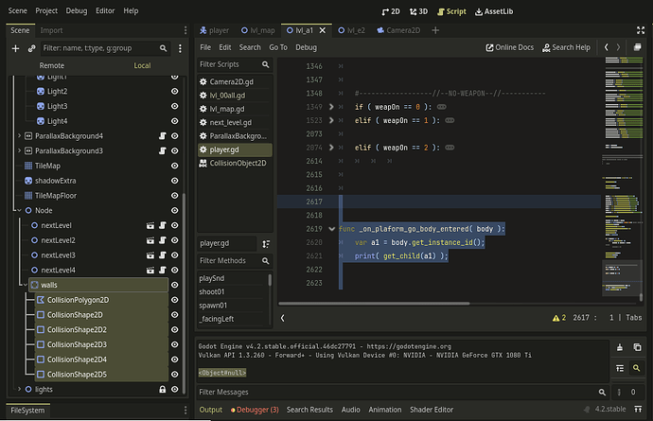Clear output with the broom icon

point(620,347)
